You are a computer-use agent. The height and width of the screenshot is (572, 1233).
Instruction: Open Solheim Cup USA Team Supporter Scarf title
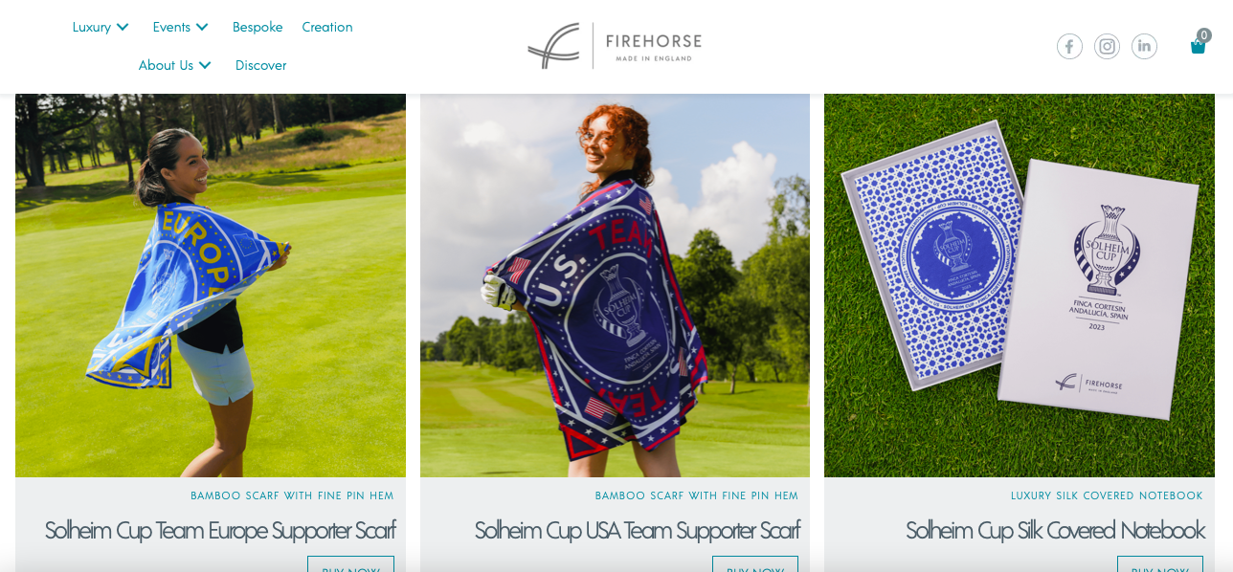tap(637, 530)
